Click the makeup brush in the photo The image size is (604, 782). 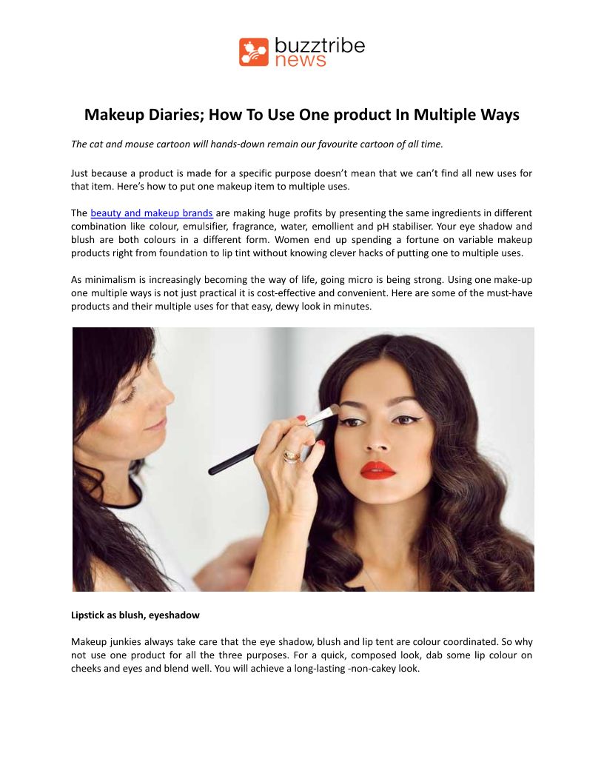(x=273, y=441)
